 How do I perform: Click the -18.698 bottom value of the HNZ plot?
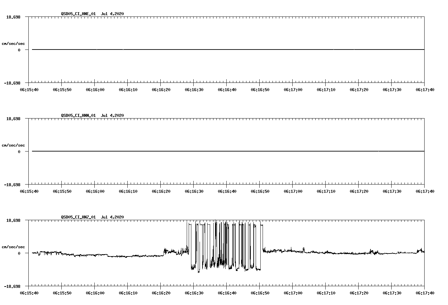point(12,286)
